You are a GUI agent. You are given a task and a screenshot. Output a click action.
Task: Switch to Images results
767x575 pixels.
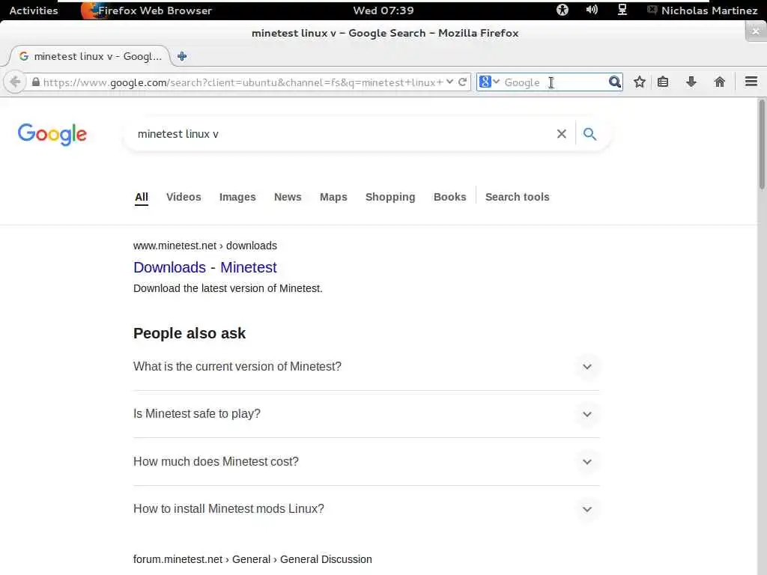point(237,197)
